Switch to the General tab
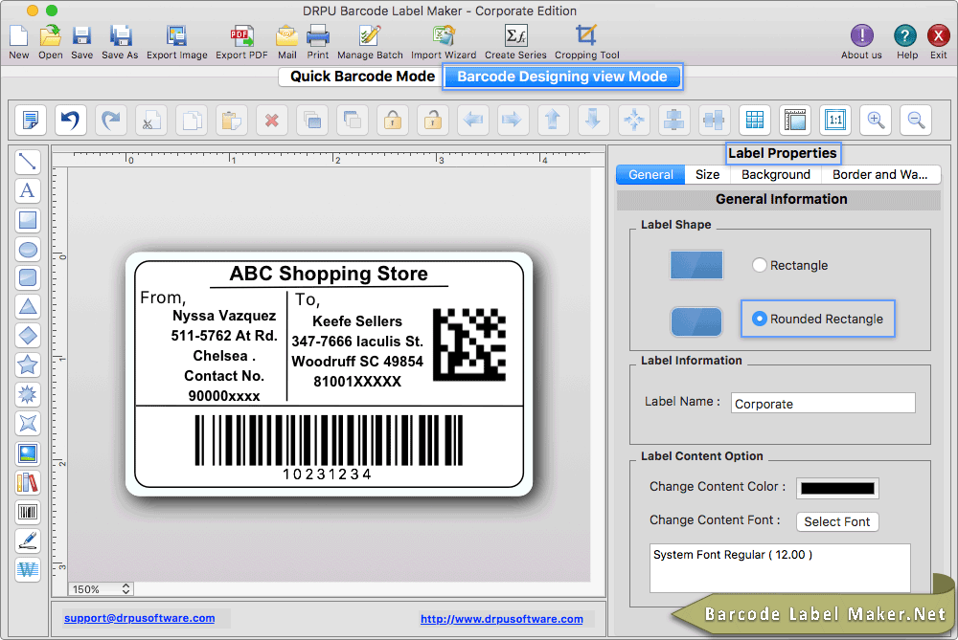 pyautogui.click(x=650, y=174)
